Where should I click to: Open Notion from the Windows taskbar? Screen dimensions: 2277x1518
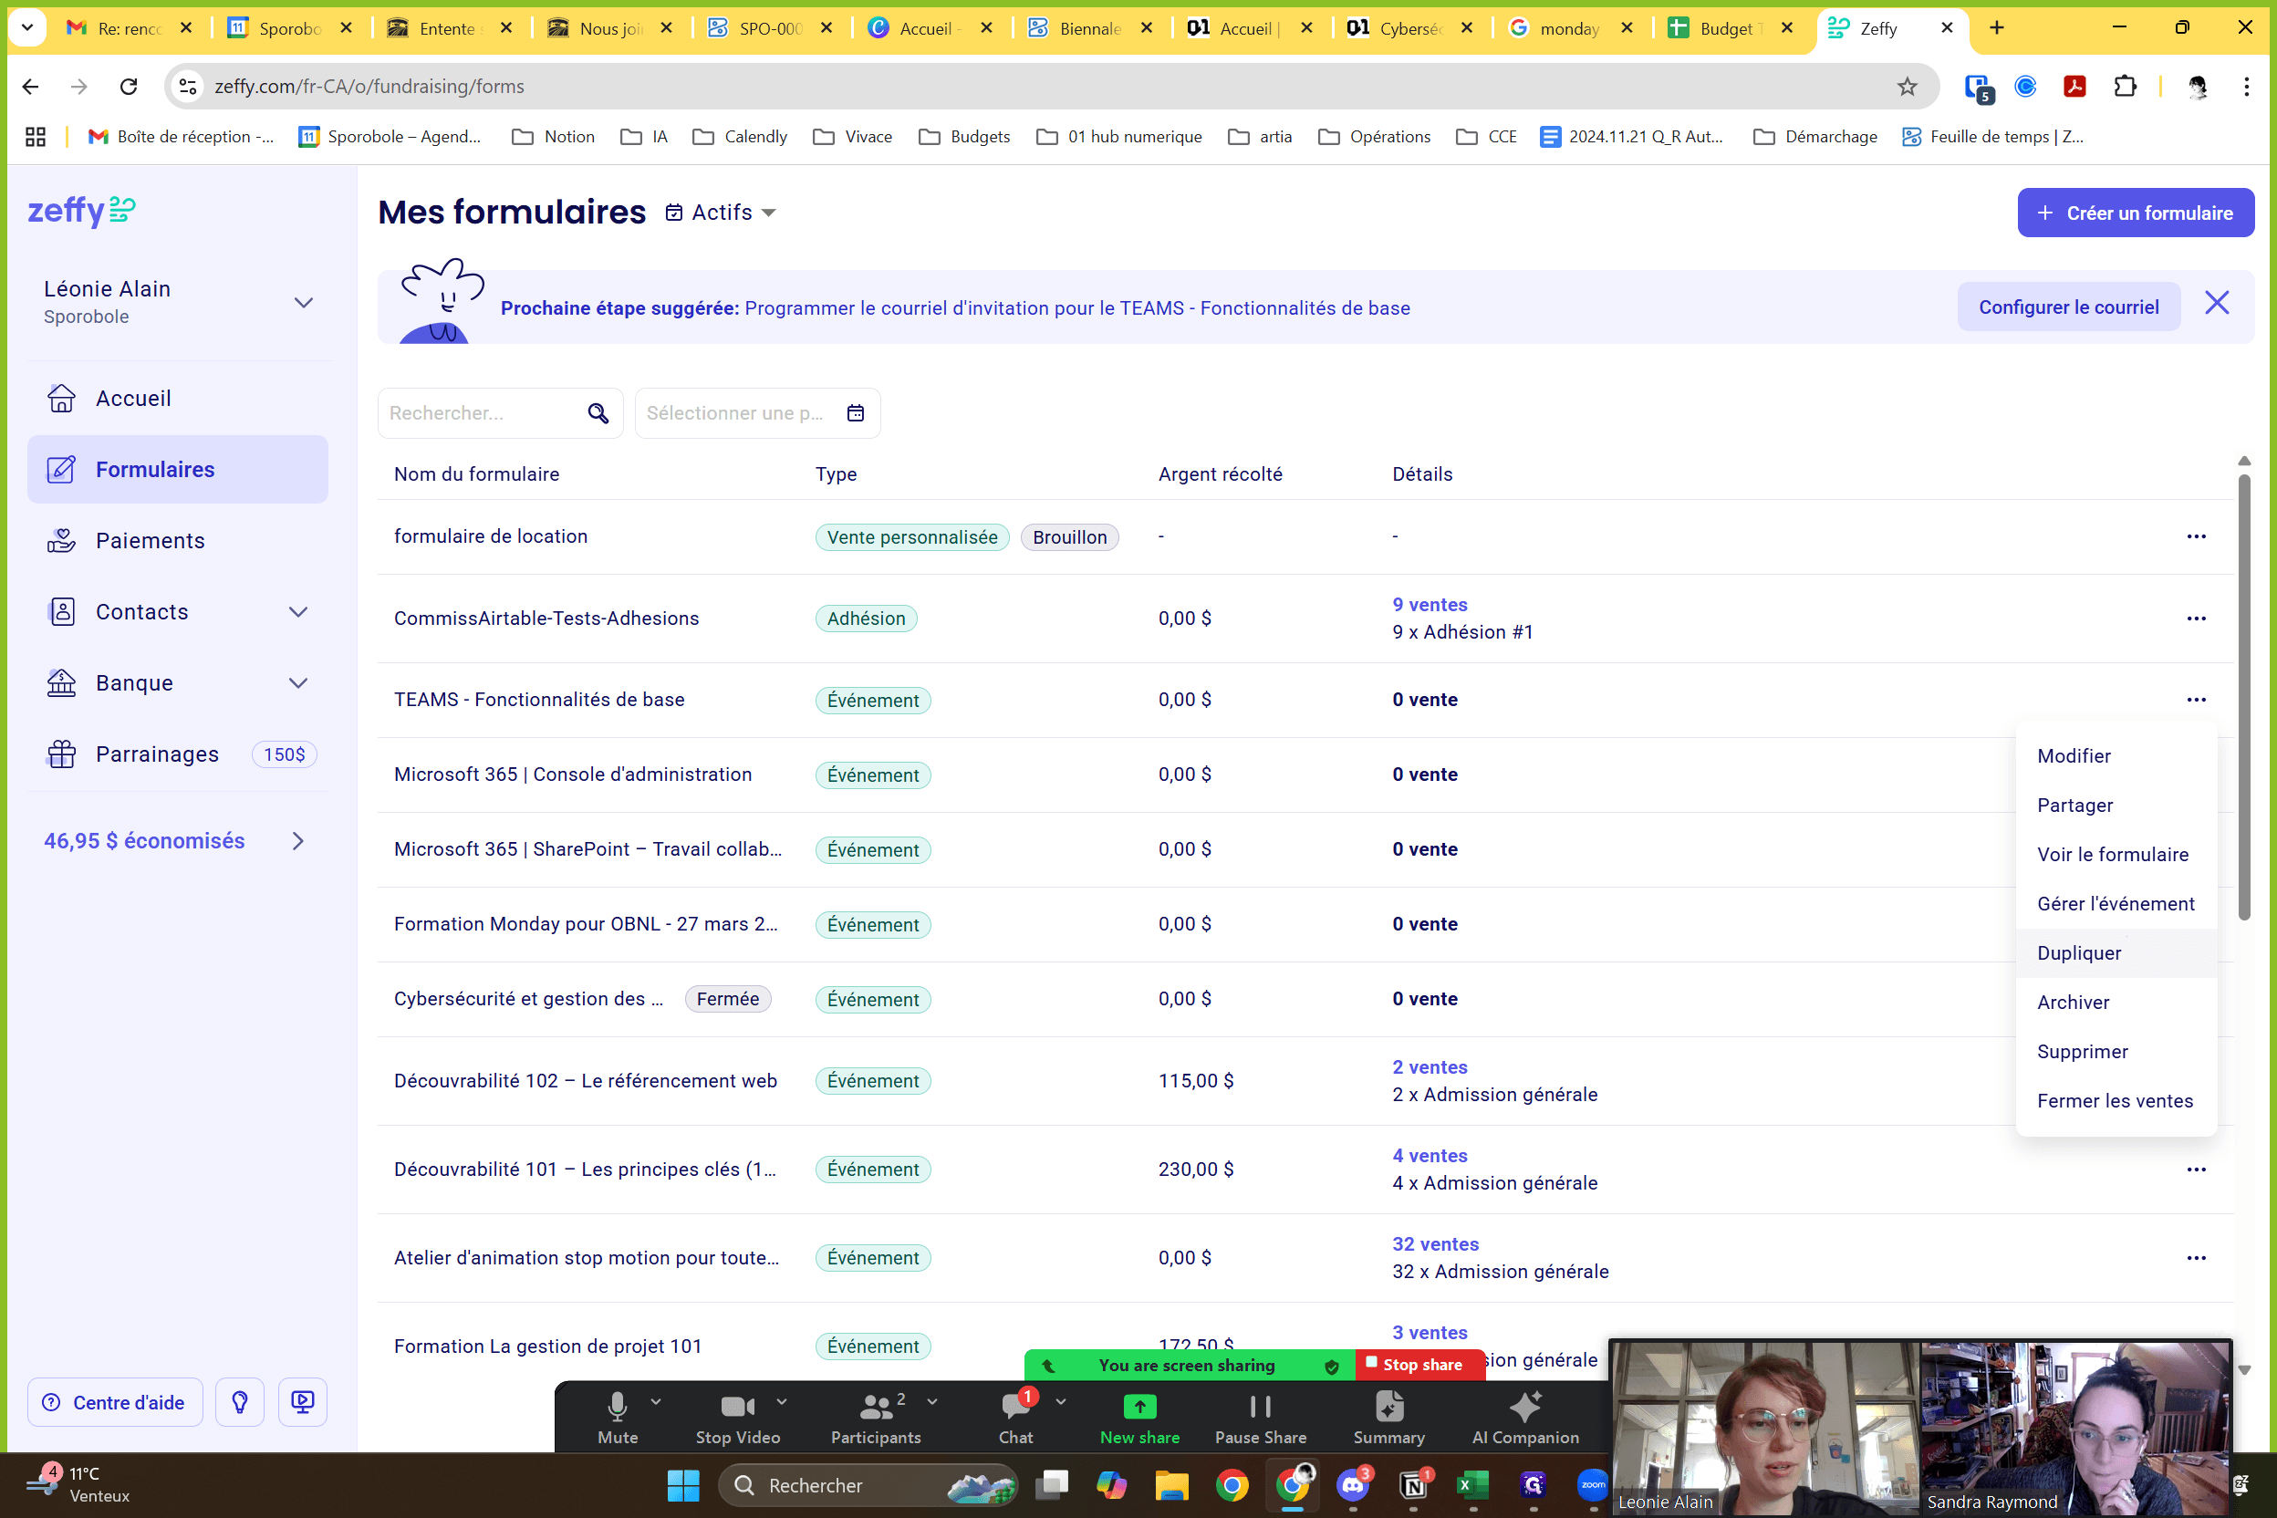[1413, 1484]
